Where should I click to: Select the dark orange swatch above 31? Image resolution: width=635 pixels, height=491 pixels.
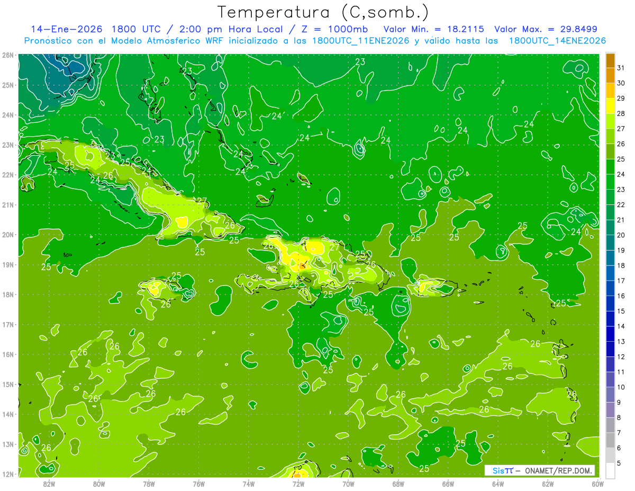coord(611,60)
